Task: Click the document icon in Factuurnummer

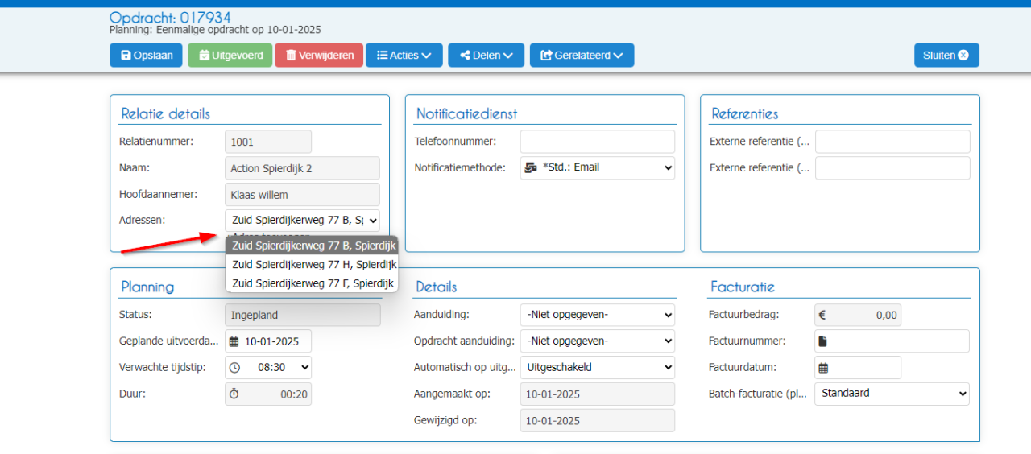Action: coord(822,341)
